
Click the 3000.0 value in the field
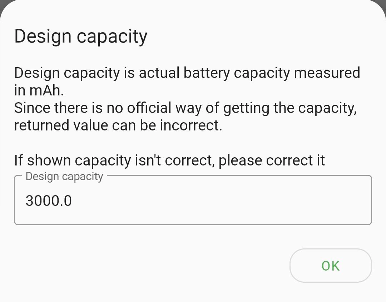pos(49,201)
